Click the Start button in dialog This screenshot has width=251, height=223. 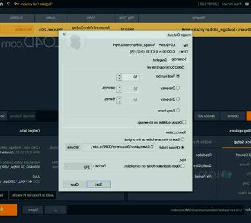[x=99, y=184]
